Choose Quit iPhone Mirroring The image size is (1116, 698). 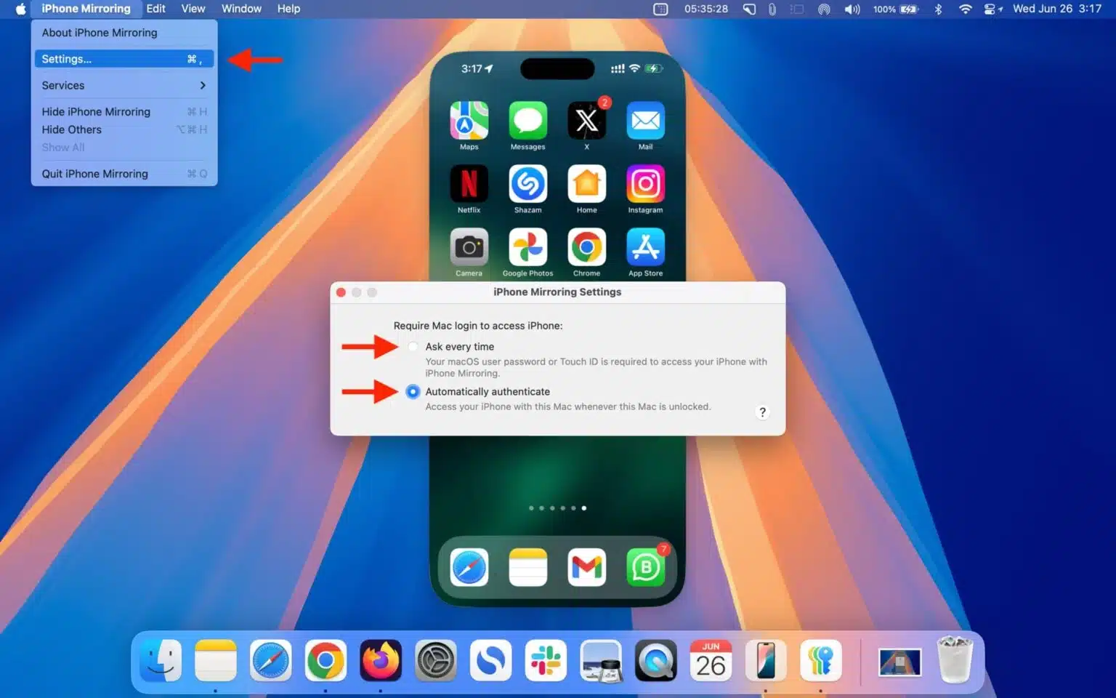(124, 174)
